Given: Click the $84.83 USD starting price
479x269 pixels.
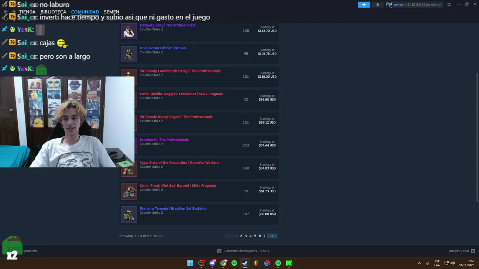Looking at the screenshot, I should coord(267,168).
